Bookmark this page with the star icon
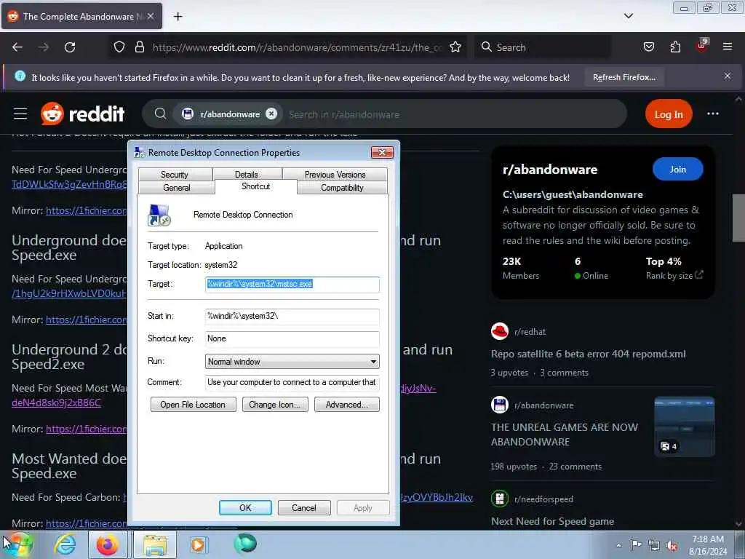The image size is (745, 559). (x=455, y=47)
